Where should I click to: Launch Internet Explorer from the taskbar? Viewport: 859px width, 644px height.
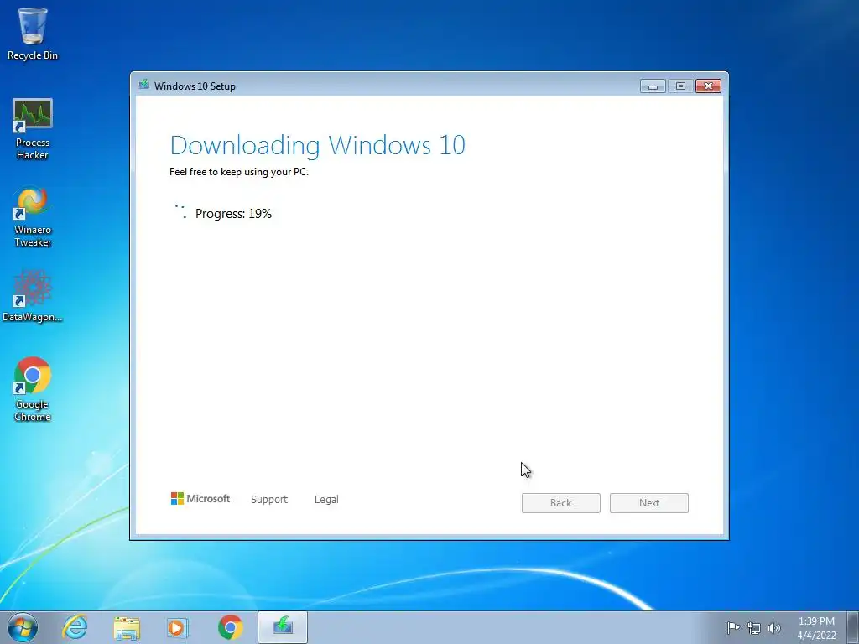(75, 627)
